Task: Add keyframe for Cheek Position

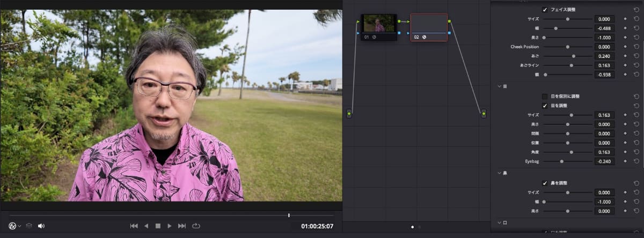Action: coord(625,47)
